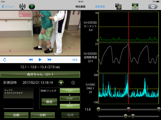Viewport: 161px width, 120px height.
Task: Tap the right yellow range end knob
Action: pyautogui.click(x=159, y=109)
